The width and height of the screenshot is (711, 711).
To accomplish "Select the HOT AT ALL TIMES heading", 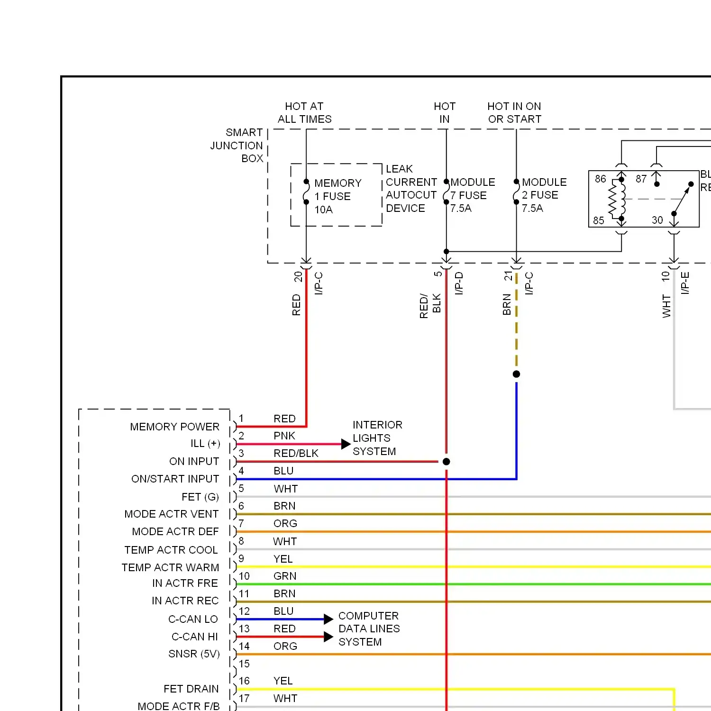I will (305, 113).
